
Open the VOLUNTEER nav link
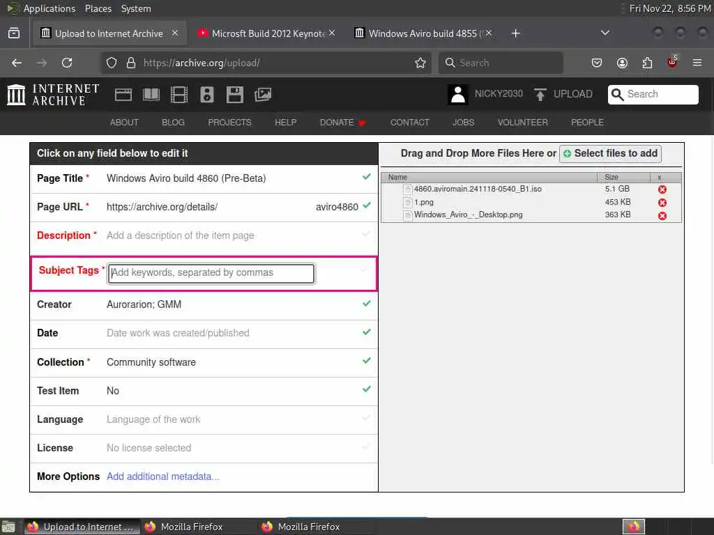point(522,123)
